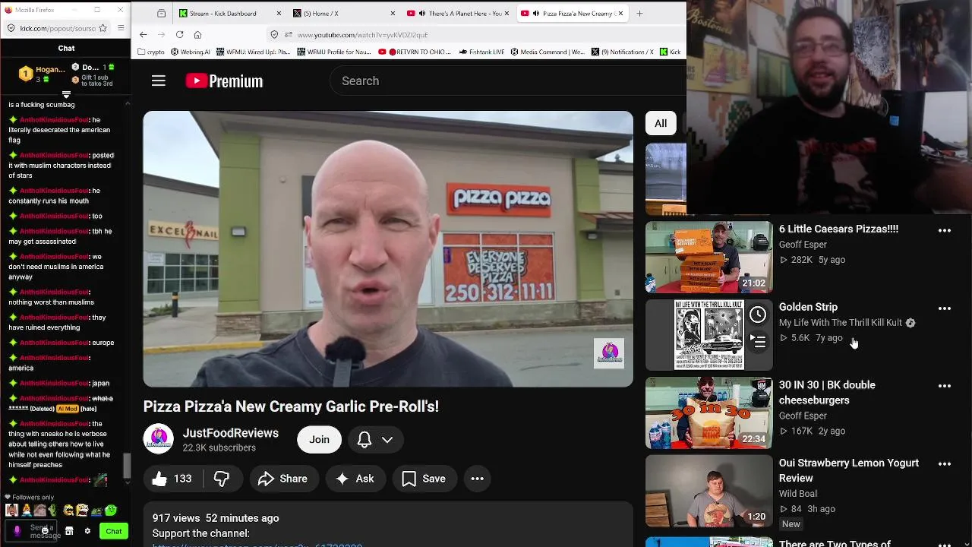The height and width of the screenshot is (547, 972).
Task: Reload the YouTube page
Action: (179, 34)
